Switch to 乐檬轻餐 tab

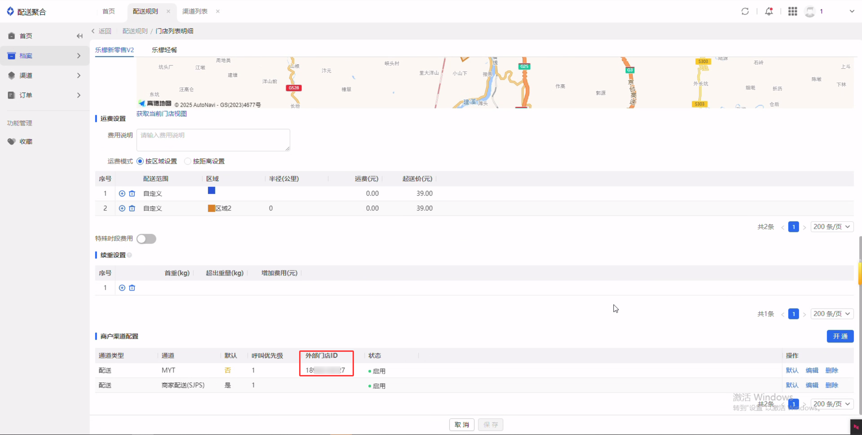[164, 50]
